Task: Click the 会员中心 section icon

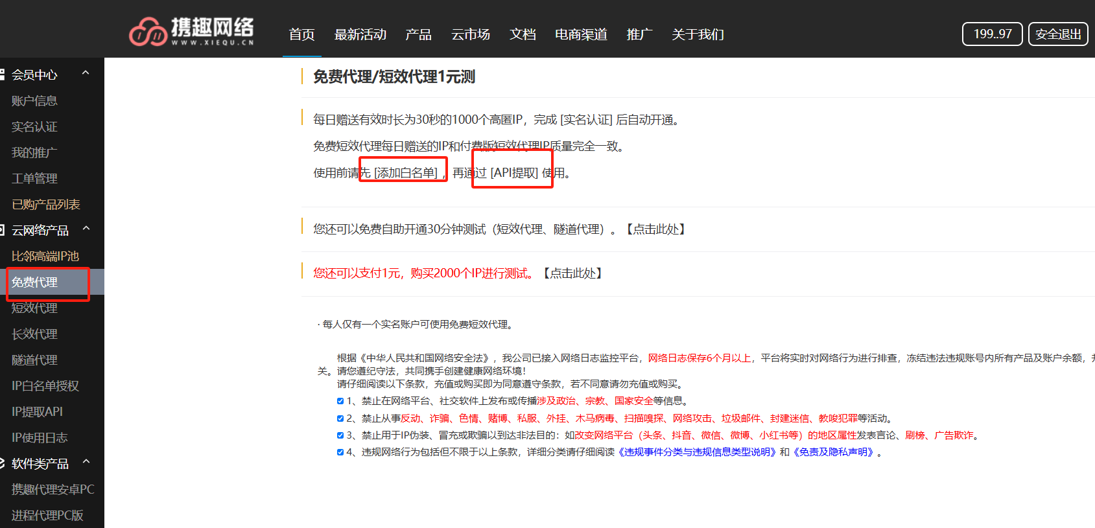Action: click(x=2, y=75)
